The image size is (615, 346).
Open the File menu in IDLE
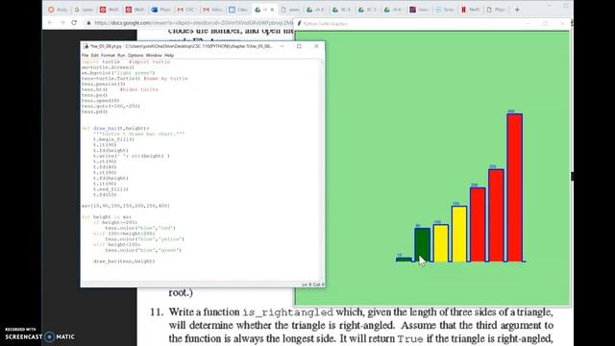click(x=85, y=56)
